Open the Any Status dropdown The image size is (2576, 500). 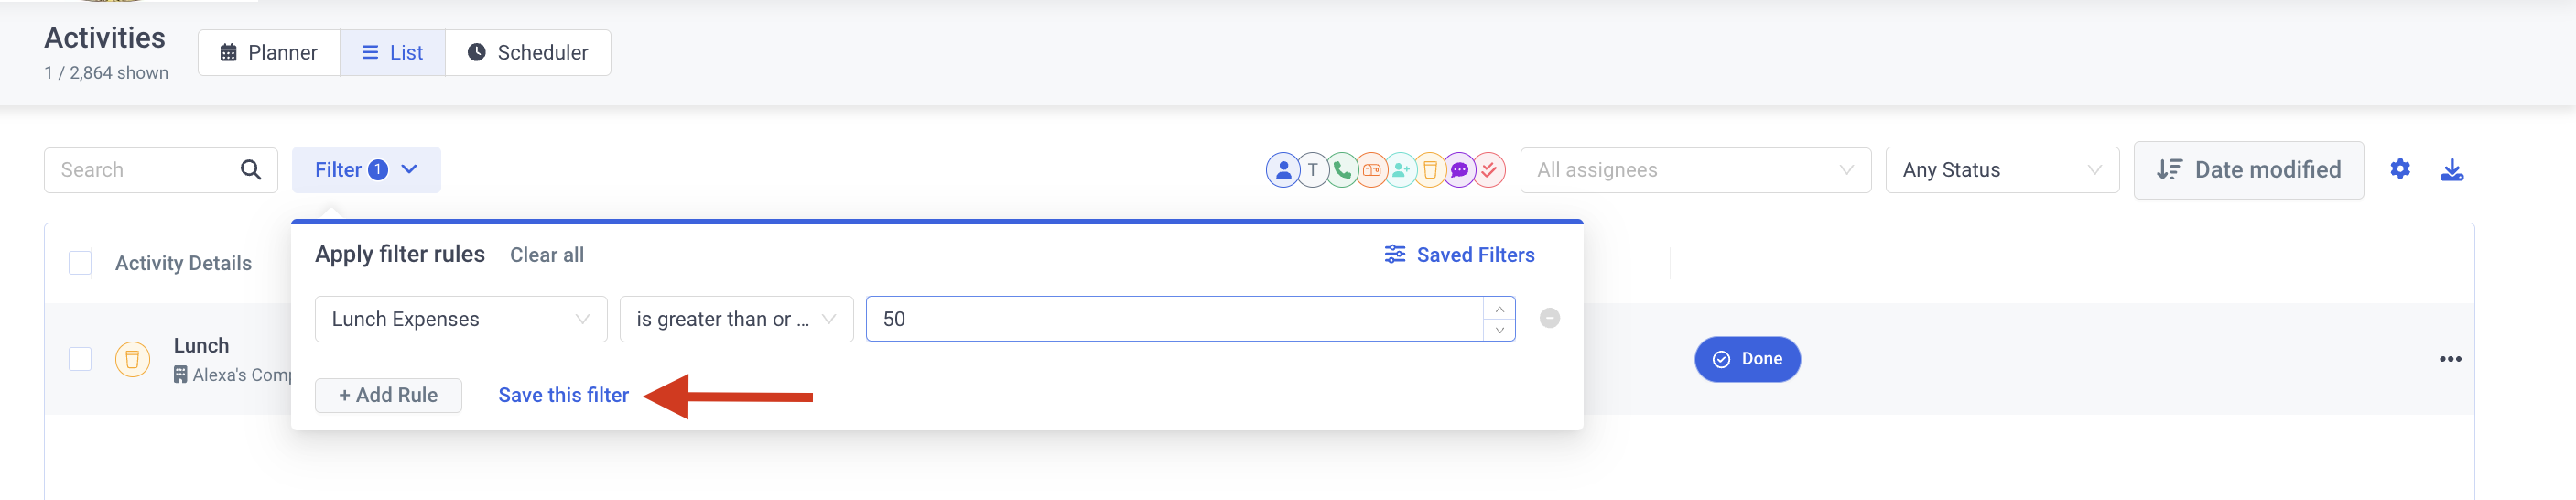click(2002, 170)
